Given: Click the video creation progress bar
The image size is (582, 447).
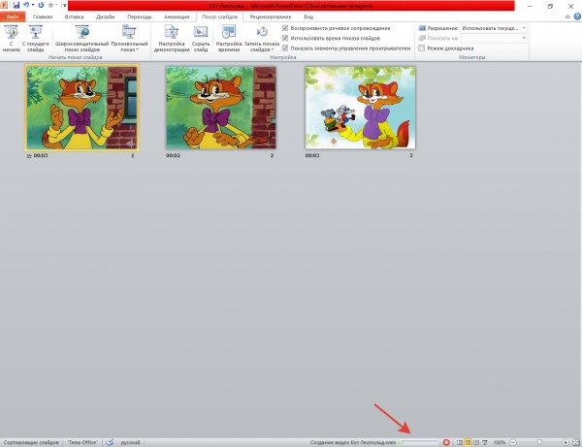Looking at the screenshot, I should pyautogui.click(x=418, y=442).
